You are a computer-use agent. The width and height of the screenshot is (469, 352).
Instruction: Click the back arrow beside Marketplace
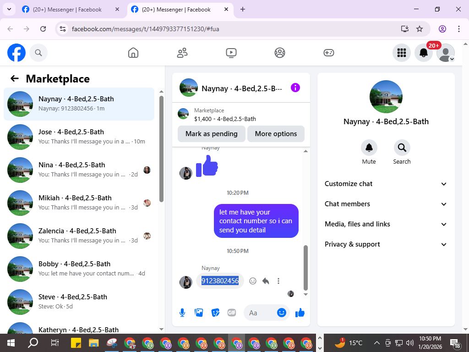14,78
